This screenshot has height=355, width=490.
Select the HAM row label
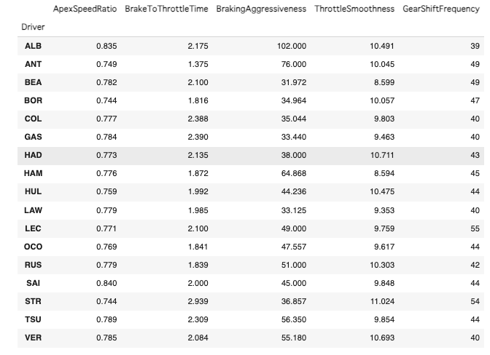[33, 173]
